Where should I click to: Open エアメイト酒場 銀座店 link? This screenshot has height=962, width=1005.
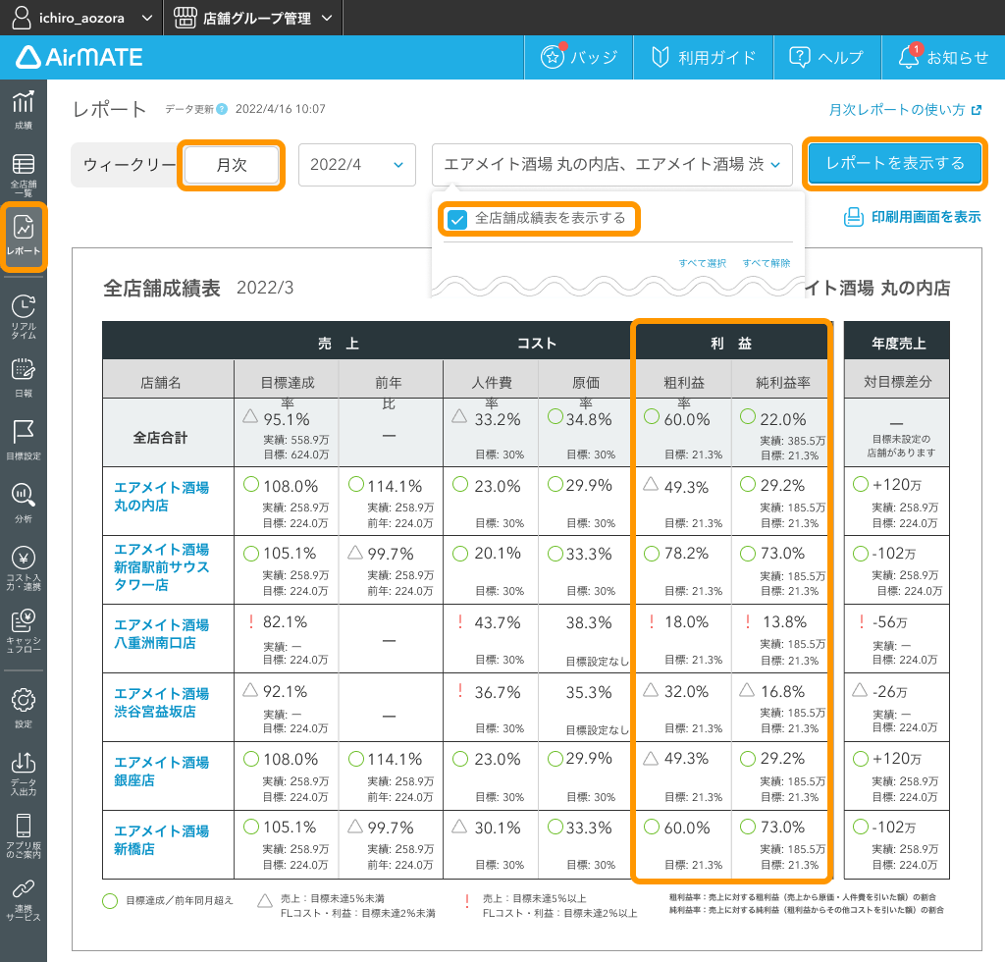coord(162,771)
